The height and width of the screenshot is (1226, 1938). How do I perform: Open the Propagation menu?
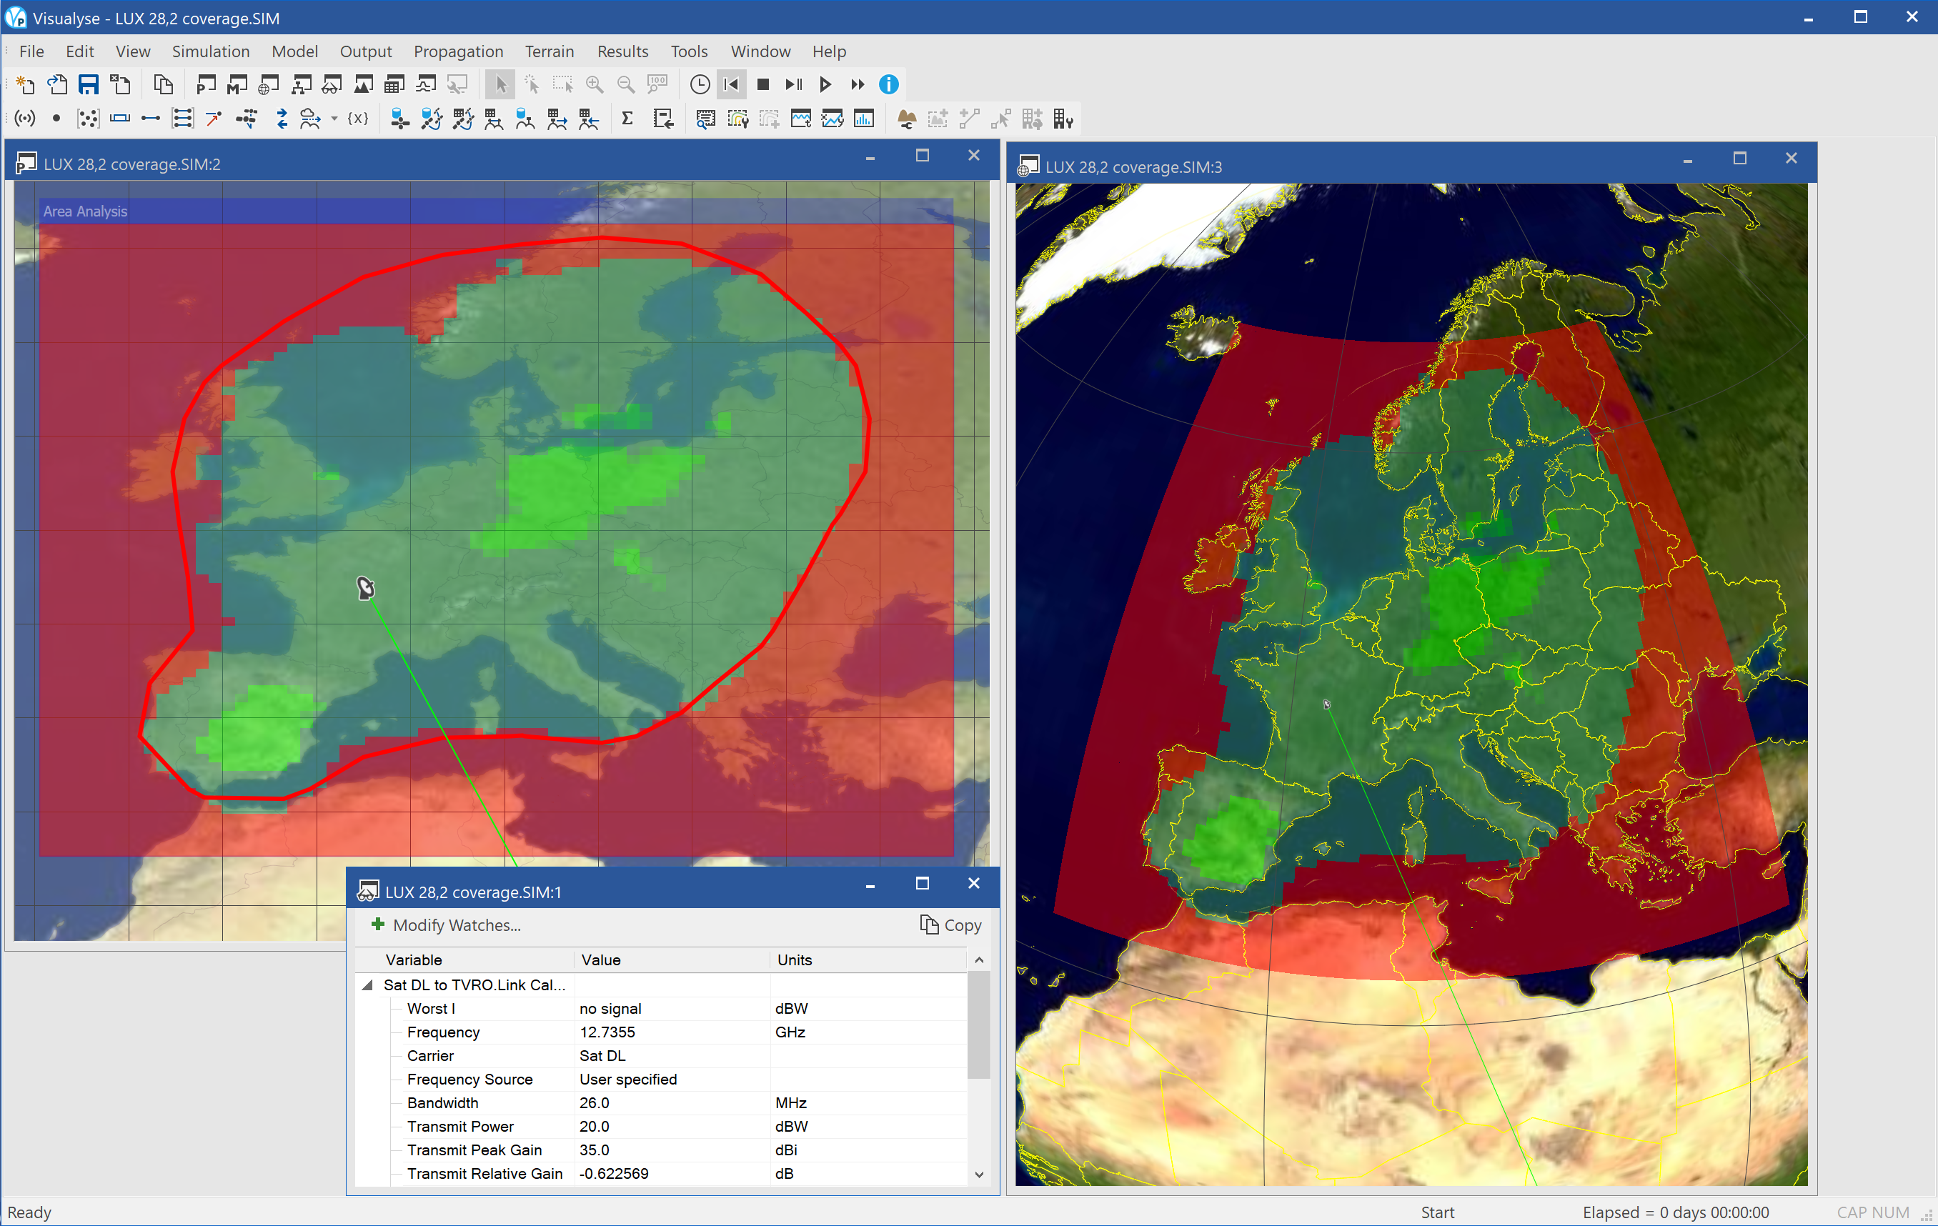click(x=458, y=51)
